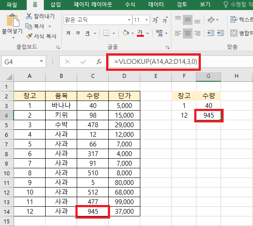This screenshot has height=226, width=253.
Task: Click the Cut (잘라내기) scissors icon
Action: (29, 16)
